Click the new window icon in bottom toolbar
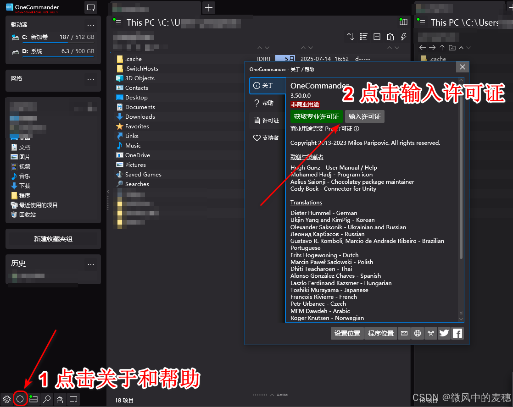The image size is (513, 407). 73,399
